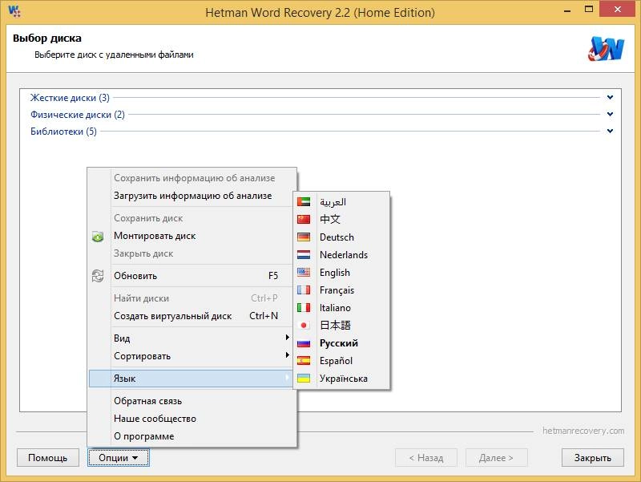641x482 pixels.
Task: Open Обратная связь menu entry
Action: click(191, 401)
